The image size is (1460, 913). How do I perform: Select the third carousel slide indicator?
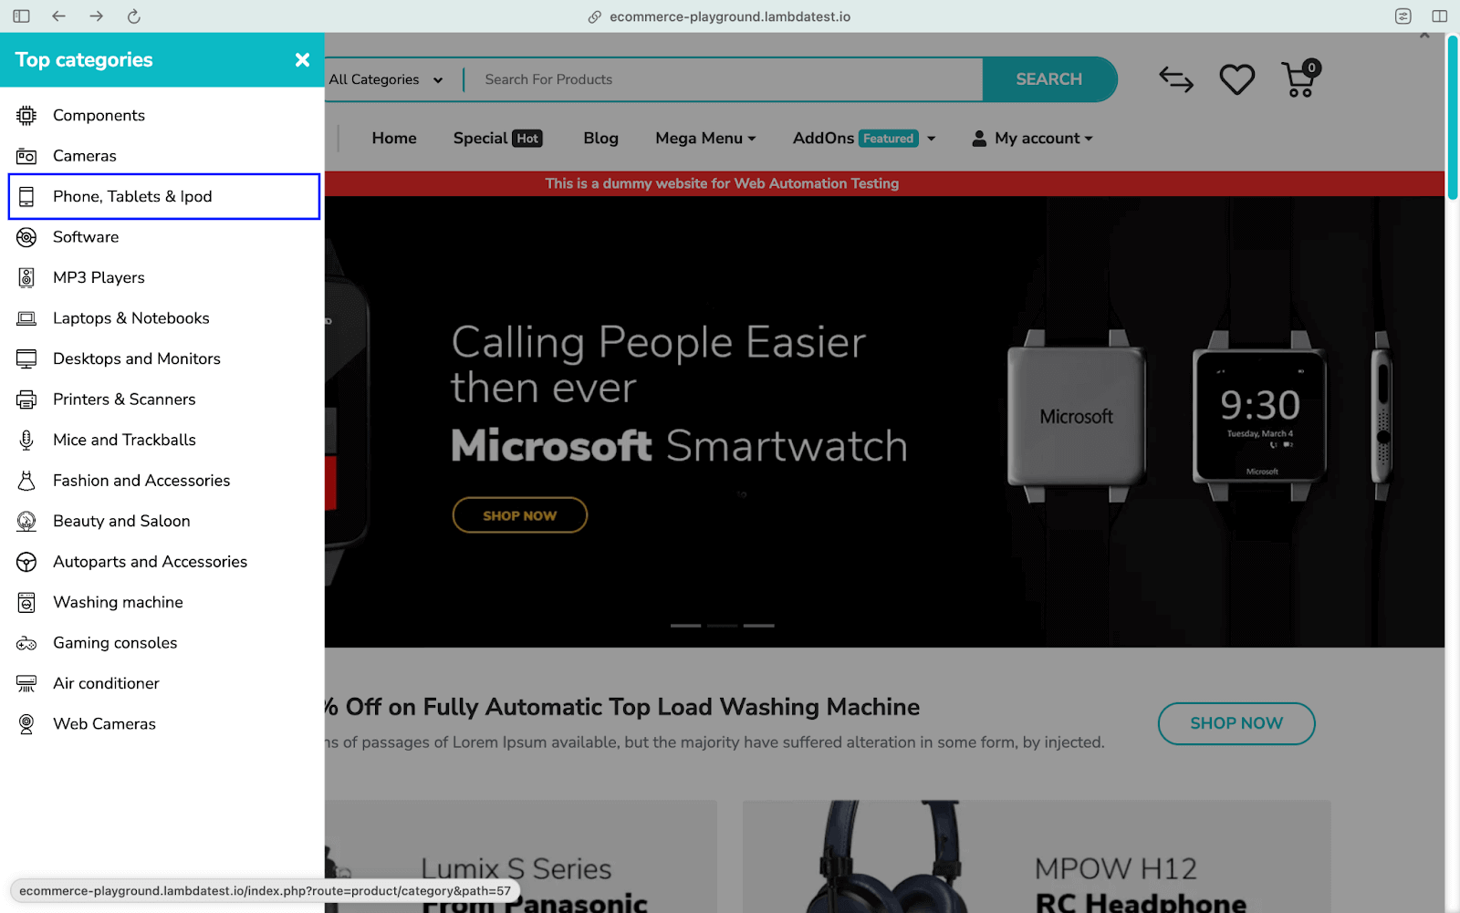758,626
